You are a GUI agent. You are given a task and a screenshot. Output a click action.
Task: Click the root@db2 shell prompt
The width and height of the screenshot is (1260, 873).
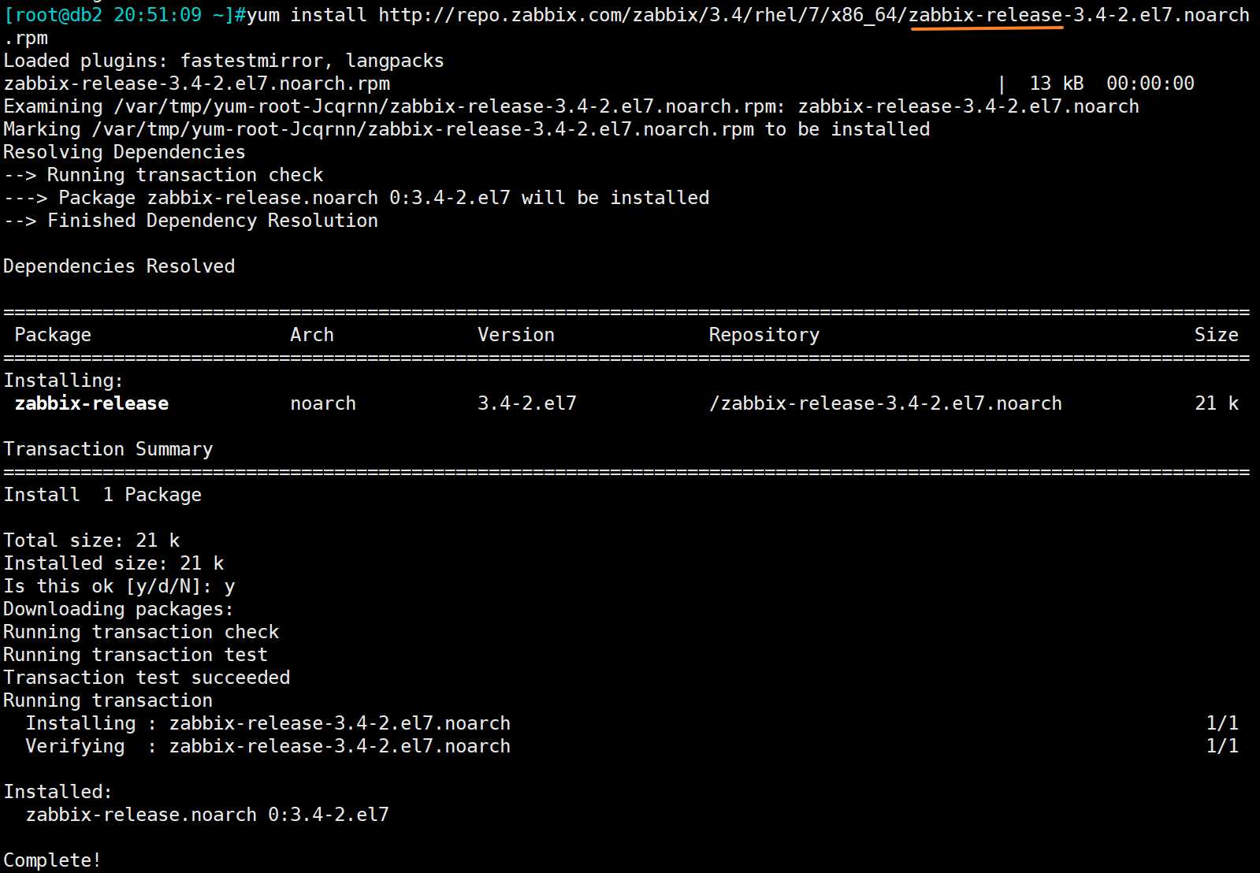(x=125, y=15)
